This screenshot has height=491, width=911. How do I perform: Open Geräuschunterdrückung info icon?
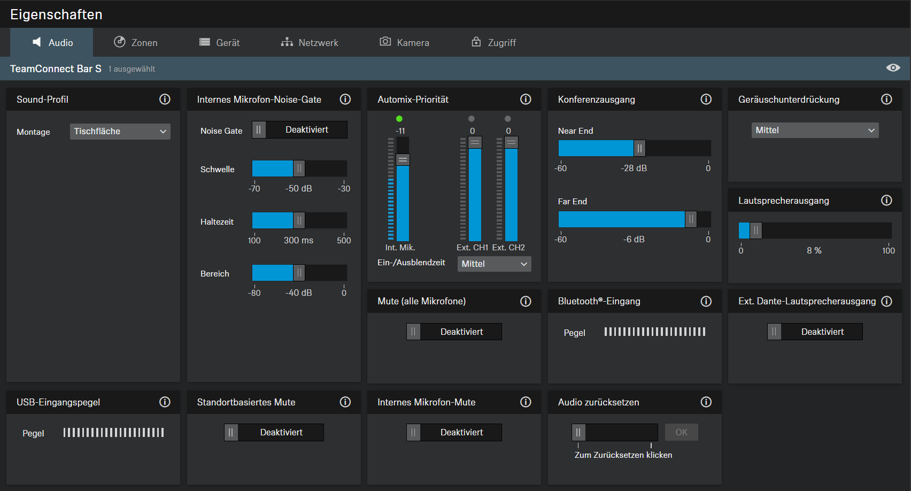click(886, 99)
